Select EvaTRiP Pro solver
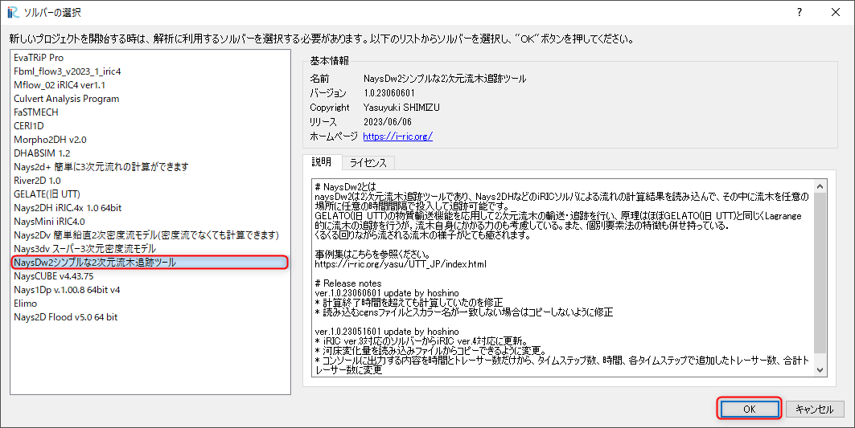The width and height of the screenshot is (855, 428). 150,58
